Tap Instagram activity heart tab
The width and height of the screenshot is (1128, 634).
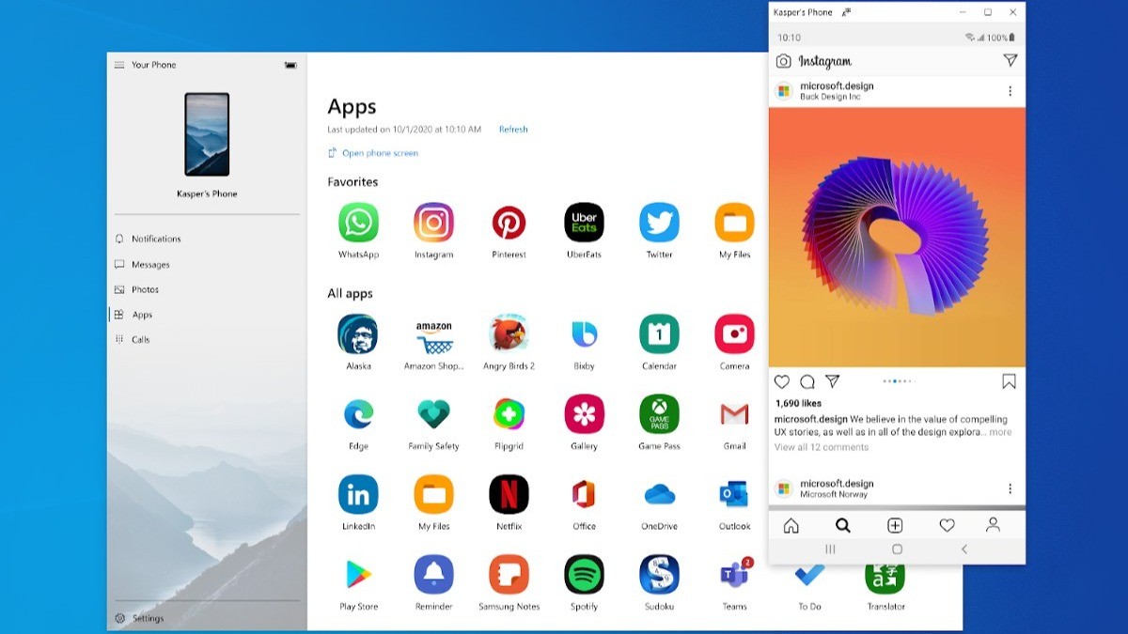click(x=947, y=526)
